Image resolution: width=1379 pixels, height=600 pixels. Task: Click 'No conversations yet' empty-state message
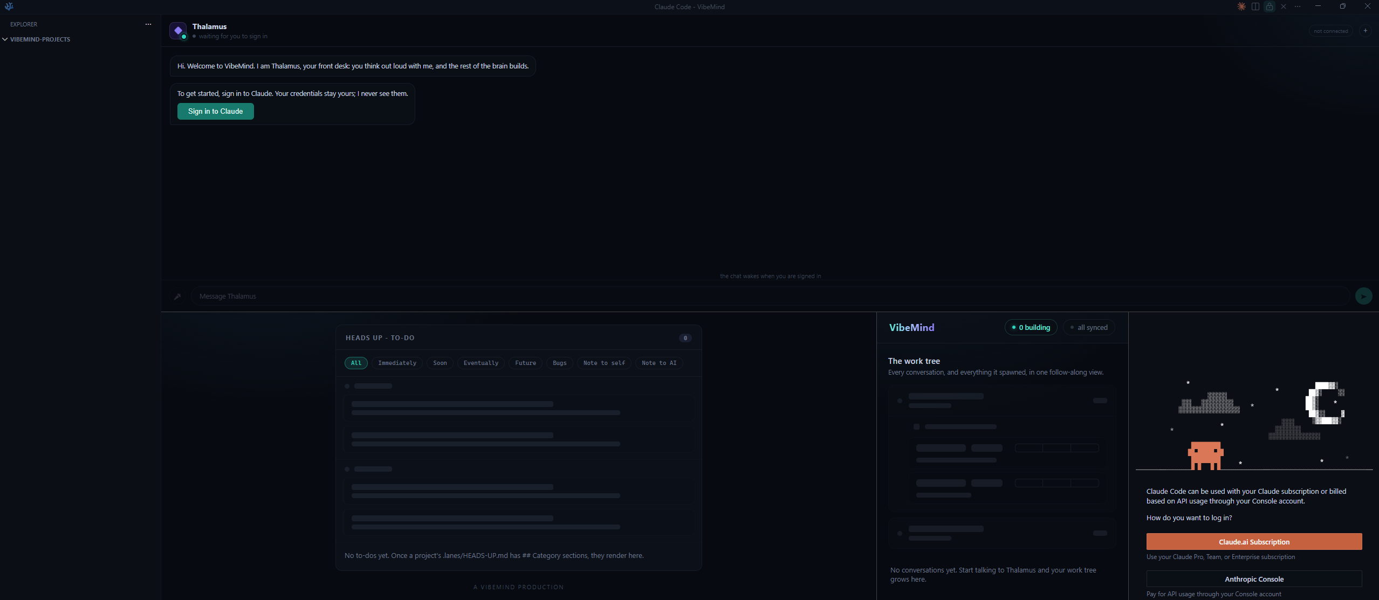click(x=993, y=574)
